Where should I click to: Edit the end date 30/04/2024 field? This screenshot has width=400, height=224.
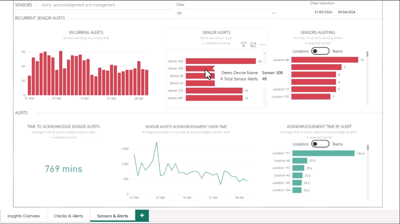click(347, 12)
